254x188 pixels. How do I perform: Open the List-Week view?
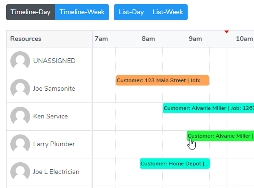pos(168,12)
